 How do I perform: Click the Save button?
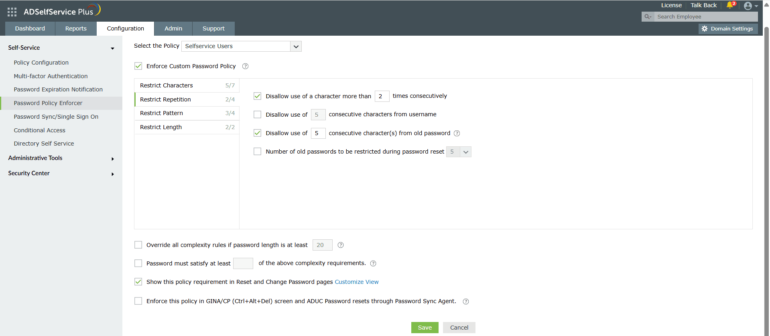click(425, 328)
